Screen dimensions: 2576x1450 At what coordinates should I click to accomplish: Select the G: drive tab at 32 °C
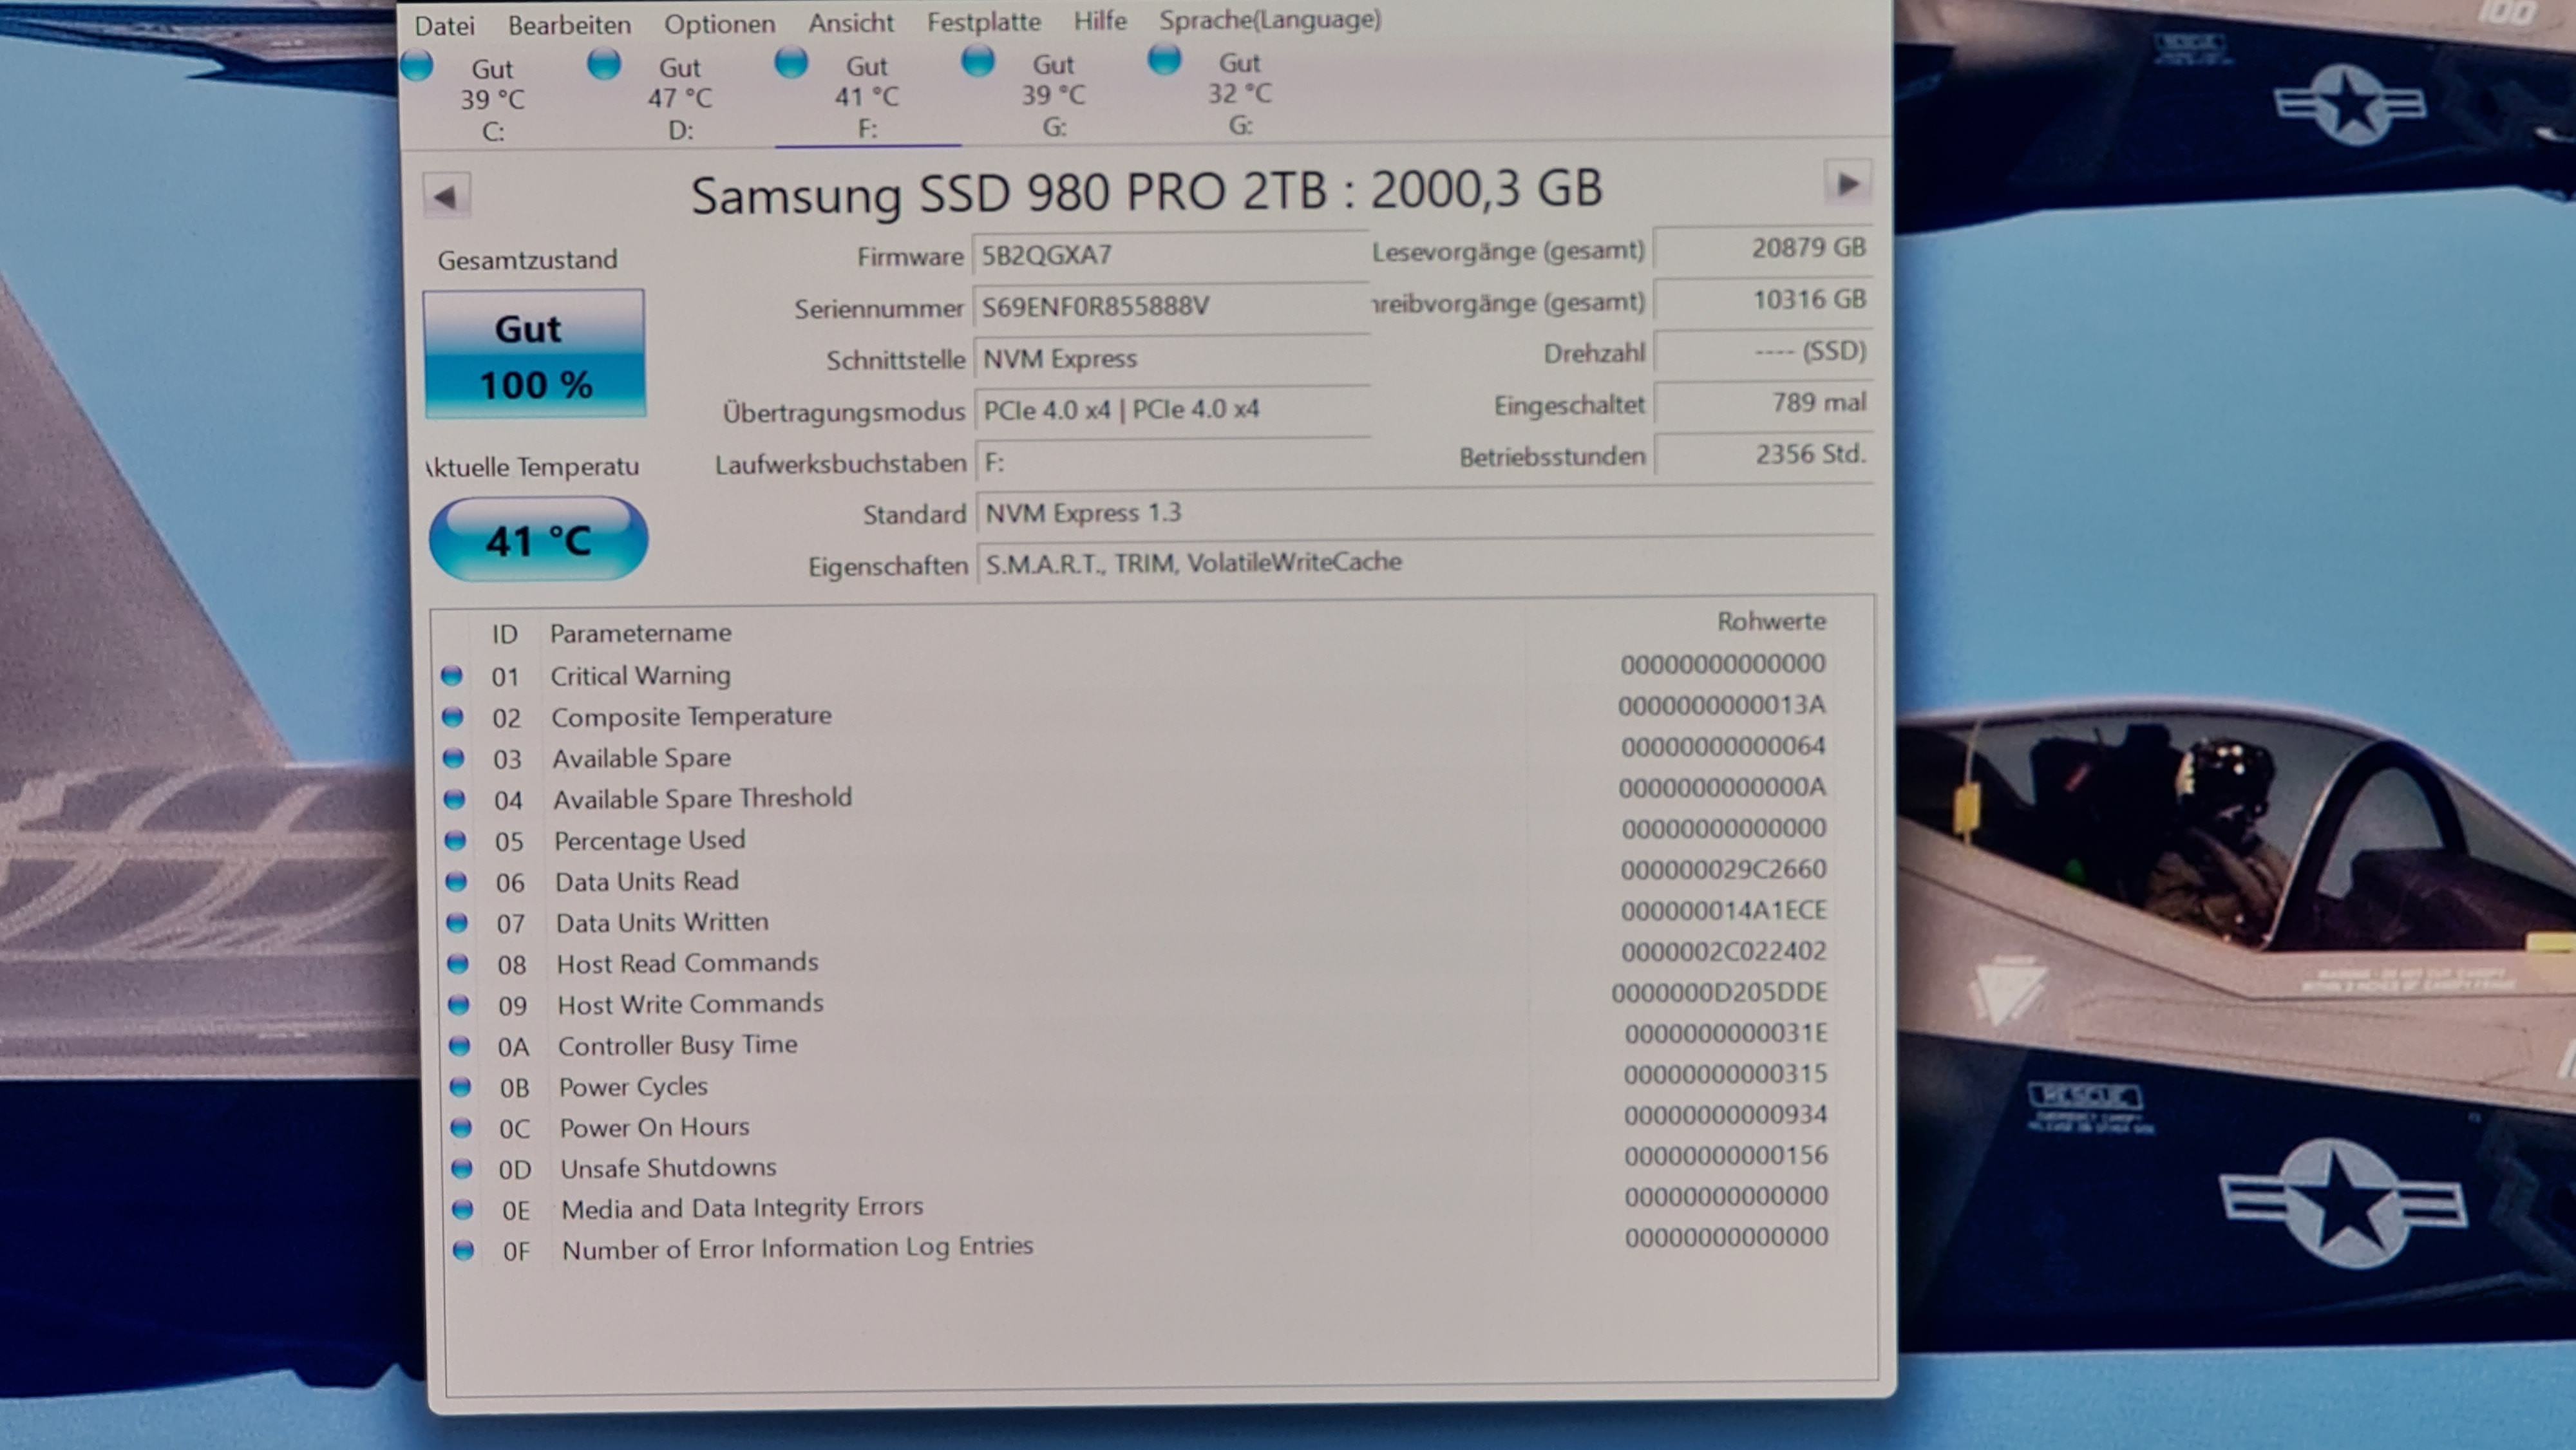(1240, 93)
